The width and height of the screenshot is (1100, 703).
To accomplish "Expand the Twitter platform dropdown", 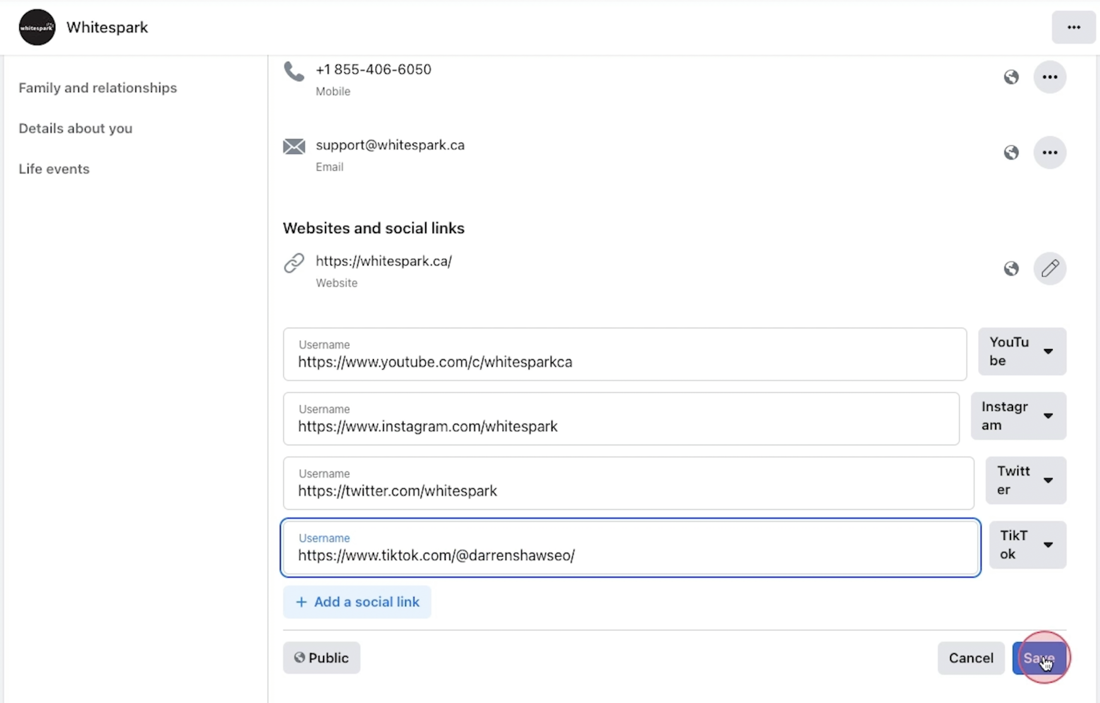I will pos(1026,480).
